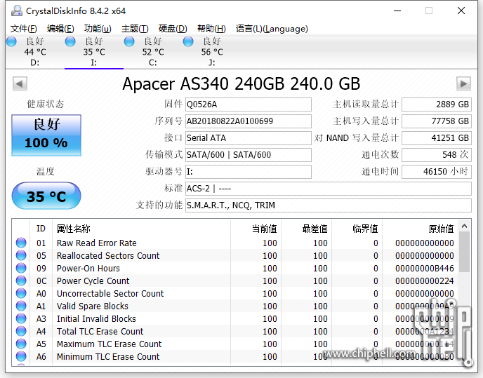The width and height of the screenshot is (483, 378).
Task: Click the 临界值 column header
Action: pos(357,229)
